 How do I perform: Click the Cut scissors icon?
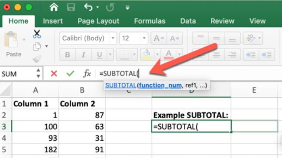(37, 34)
